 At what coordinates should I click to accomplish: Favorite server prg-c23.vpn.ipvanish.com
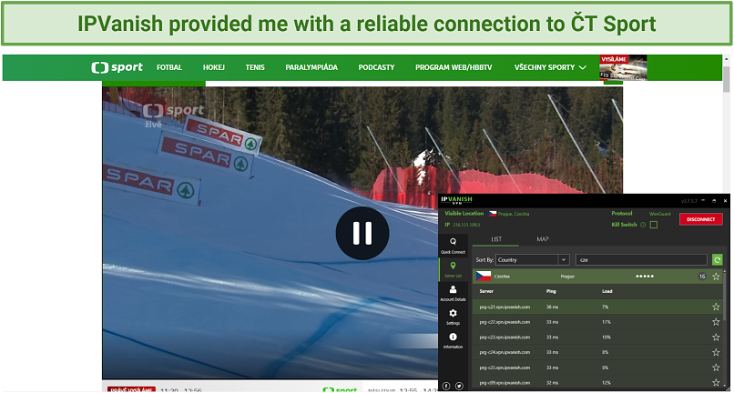click(x=716, y=338)
